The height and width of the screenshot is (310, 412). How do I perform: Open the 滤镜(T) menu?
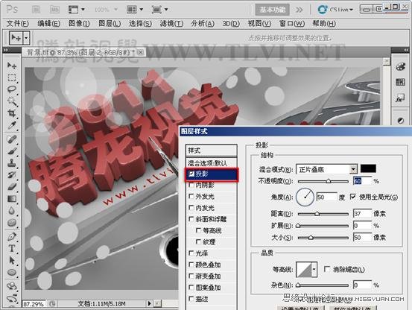171,24
